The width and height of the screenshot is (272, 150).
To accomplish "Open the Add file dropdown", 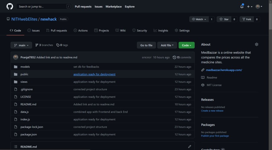I will (167, 45).
